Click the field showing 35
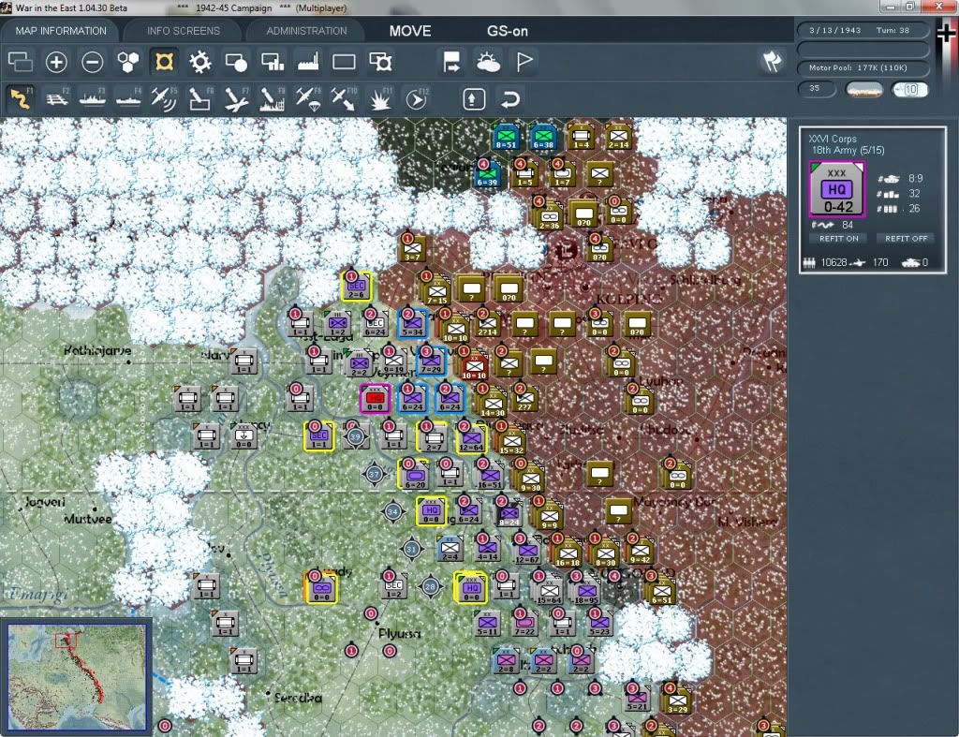 [x=817, y=89]
